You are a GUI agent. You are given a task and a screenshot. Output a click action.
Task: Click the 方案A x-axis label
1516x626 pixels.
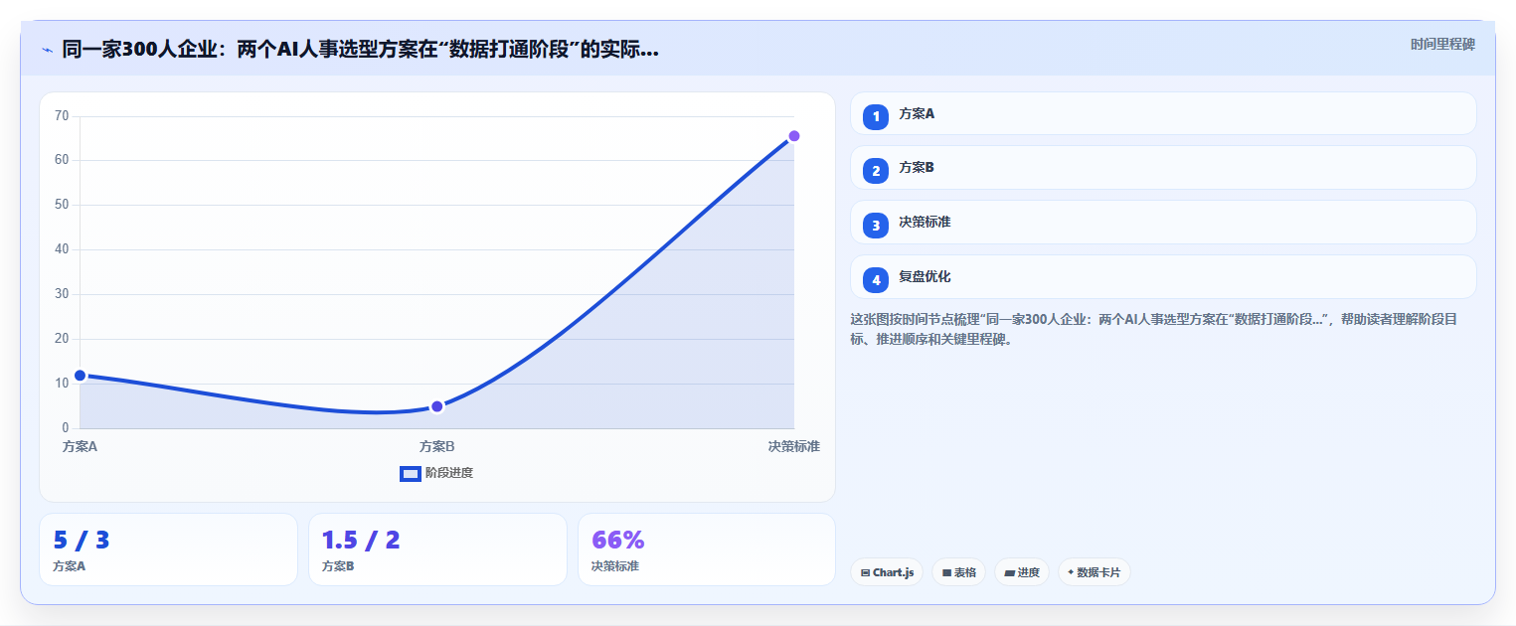[x=80, y=446]
